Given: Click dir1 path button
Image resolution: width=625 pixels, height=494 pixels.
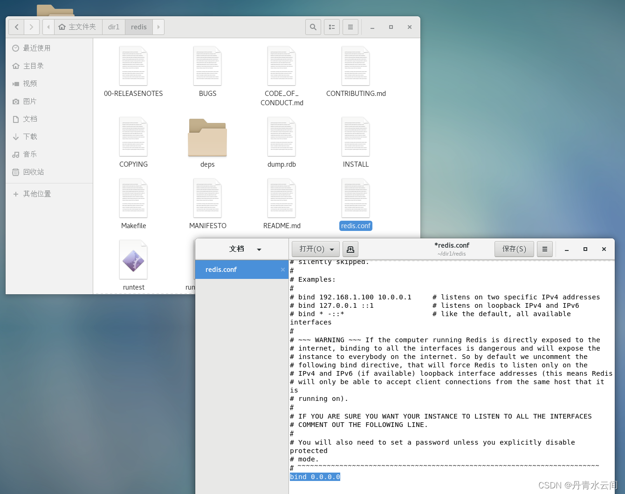Looking at the screenshot, I should click(x=114, y=27).
